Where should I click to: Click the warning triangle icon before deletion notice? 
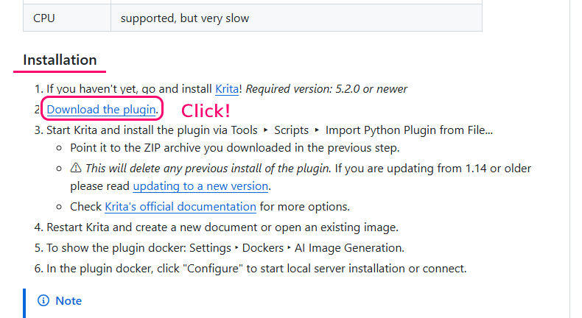click(76, 168)
